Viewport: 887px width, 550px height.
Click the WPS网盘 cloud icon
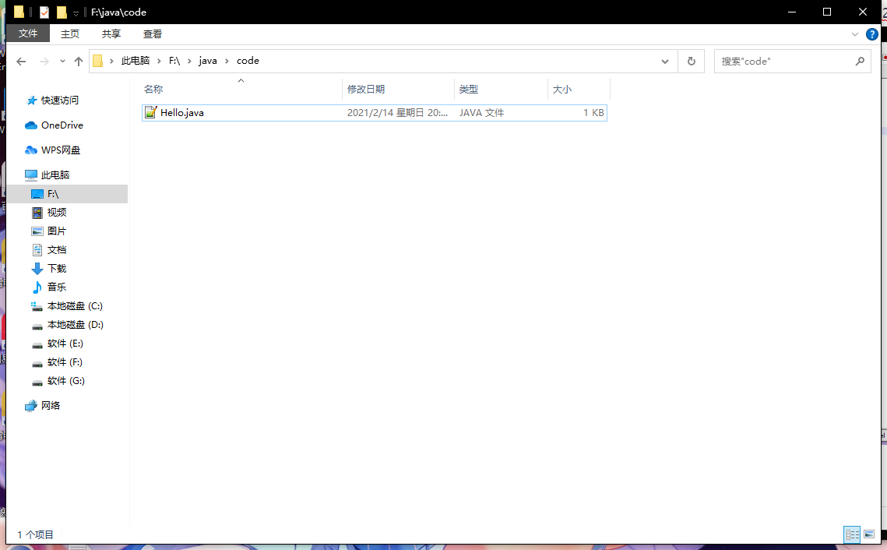[31, 150]
